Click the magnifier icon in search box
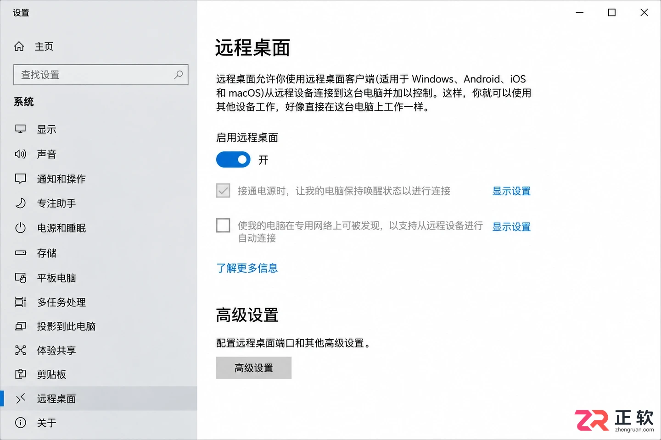The width and height of the screenshot is (661, 440). [x=179, y=75]
